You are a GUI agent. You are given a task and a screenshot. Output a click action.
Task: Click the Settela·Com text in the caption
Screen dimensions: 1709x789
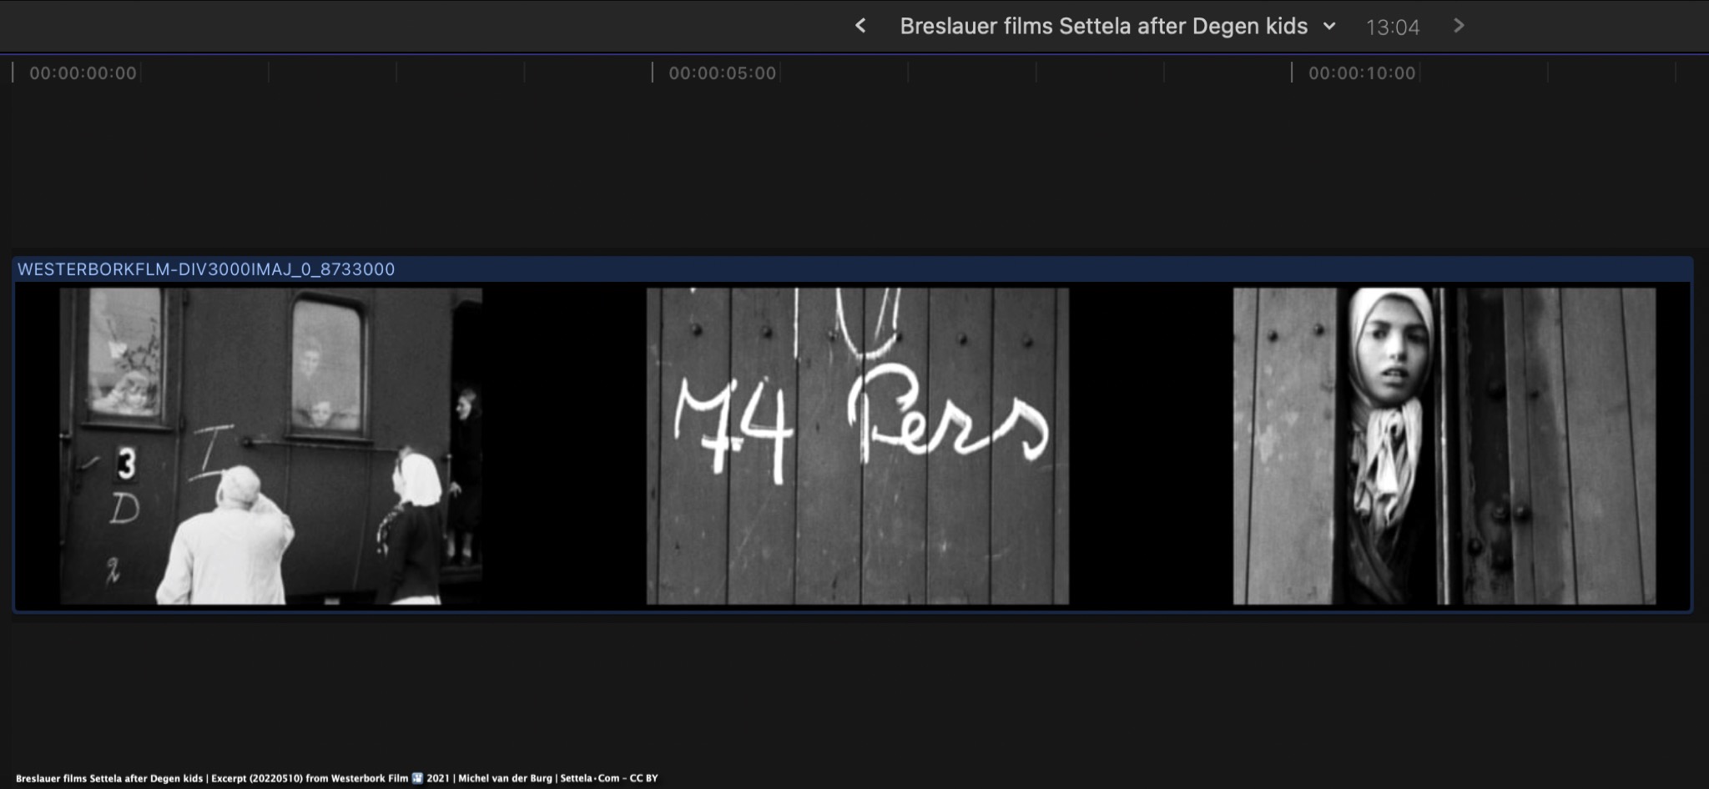(x=589, y=778)
